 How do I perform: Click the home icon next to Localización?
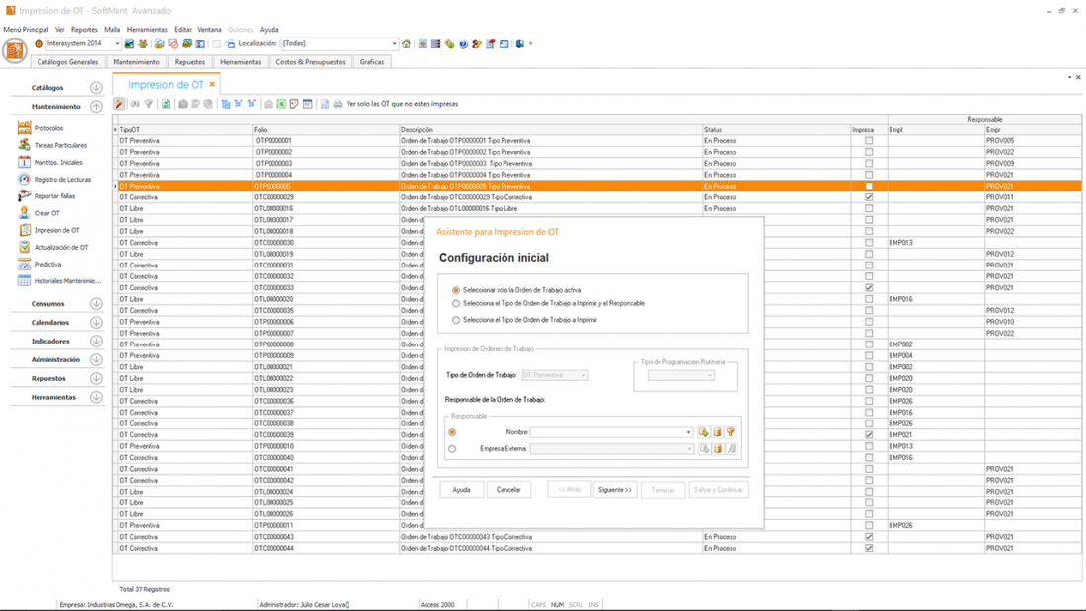pyautogui.click(x=406, y=44)
